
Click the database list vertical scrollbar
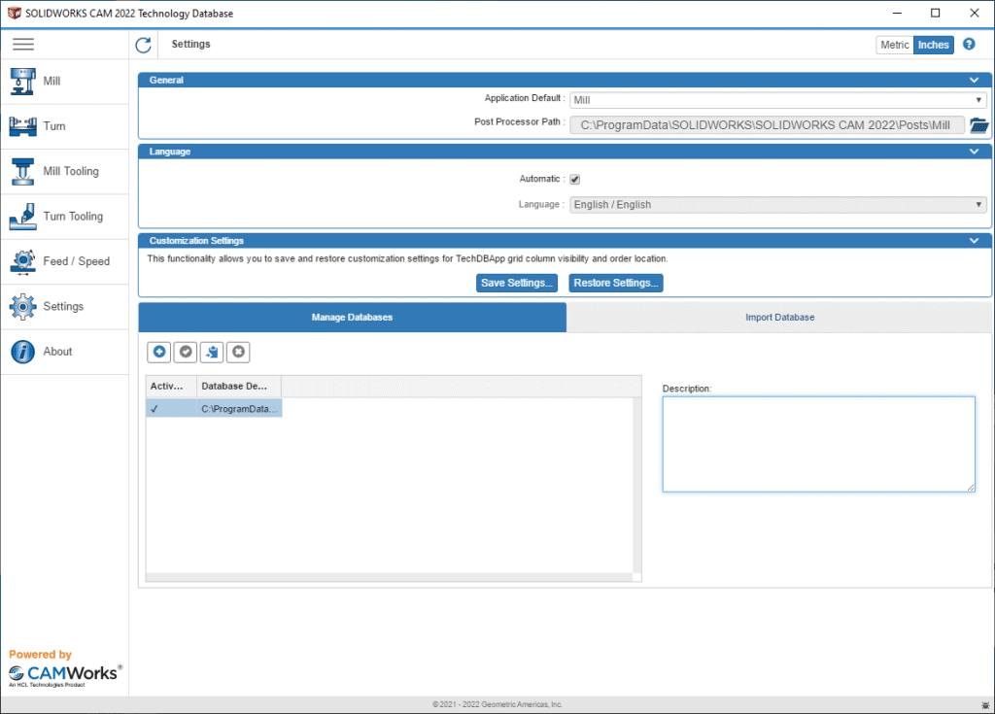(637, 486)
